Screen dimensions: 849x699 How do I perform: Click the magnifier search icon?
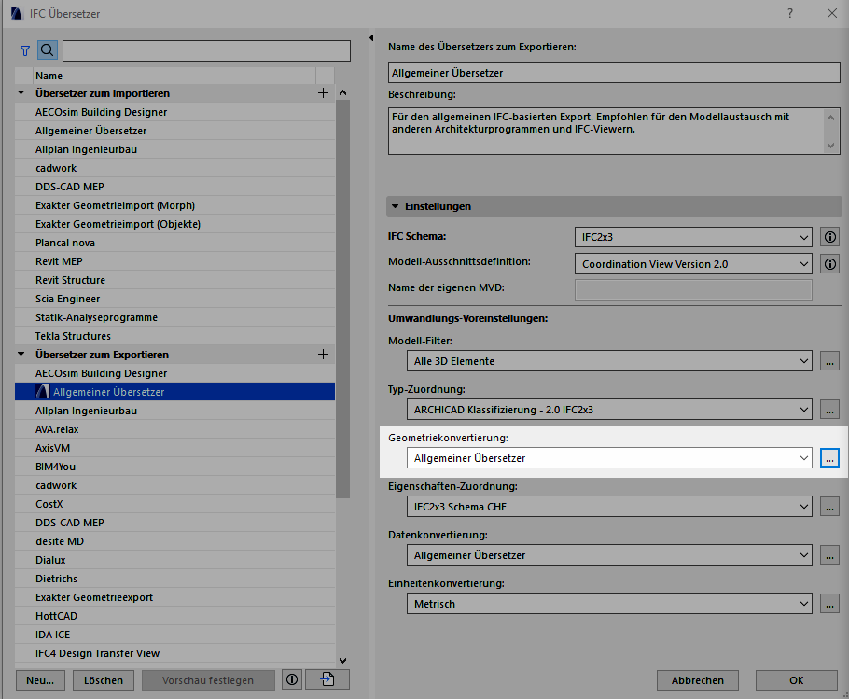coord(48,50)
